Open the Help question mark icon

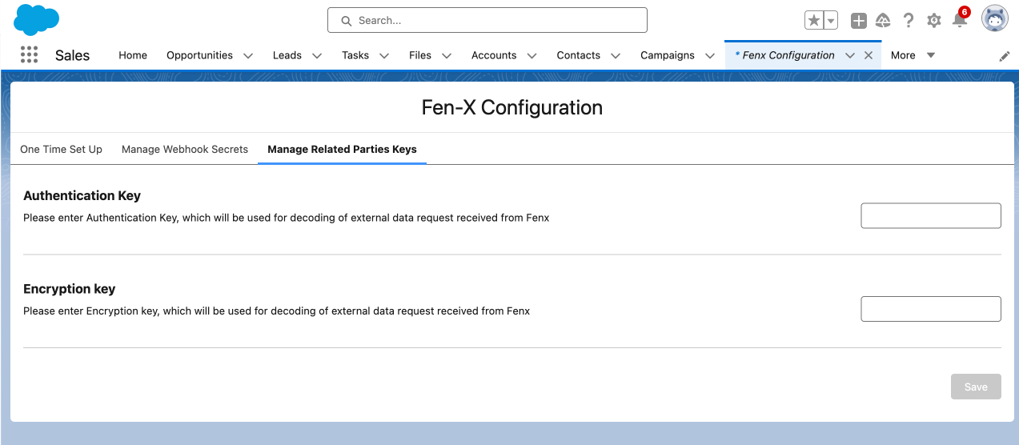coord(909,21)
